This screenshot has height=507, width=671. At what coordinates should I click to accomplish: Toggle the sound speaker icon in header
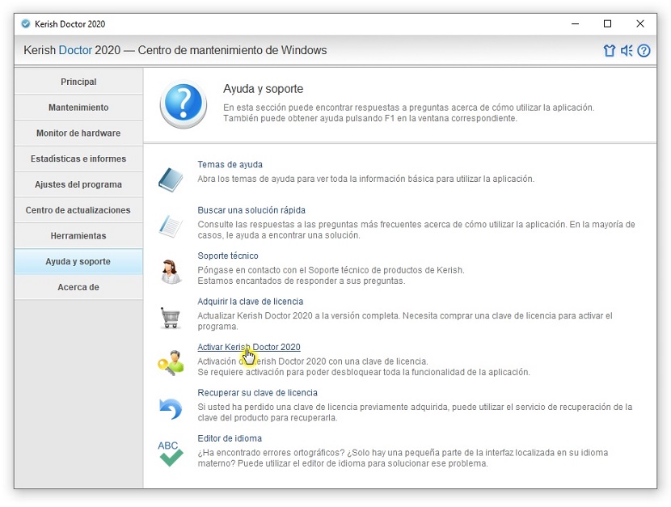[627, 50]
